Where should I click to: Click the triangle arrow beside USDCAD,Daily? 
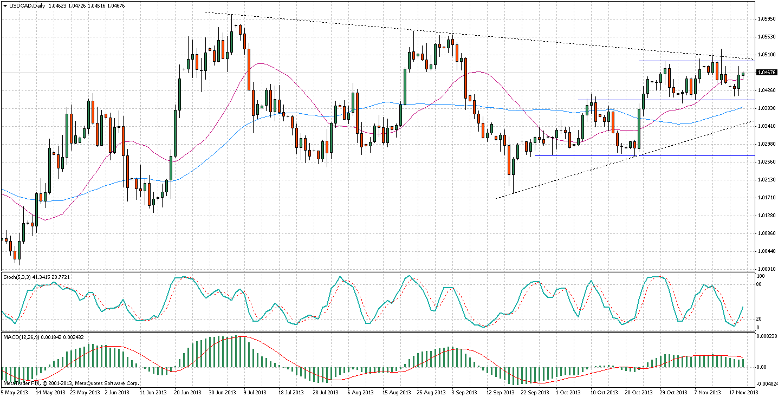[x=4, y=5]
